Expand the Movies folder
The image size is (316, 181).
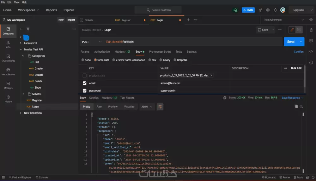point(23,94)
